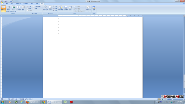Click the Zoom Out minus button

pyautogui.click(x=172, y=99)
